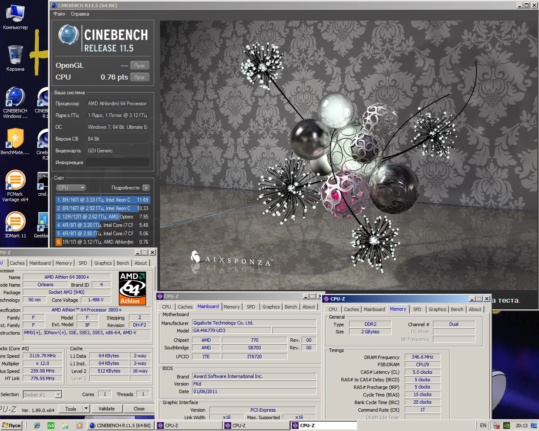Click the AMD Athlon 64 logo
Image resolution: width=539 pixels, height=431 pixels.
(133, 288)
